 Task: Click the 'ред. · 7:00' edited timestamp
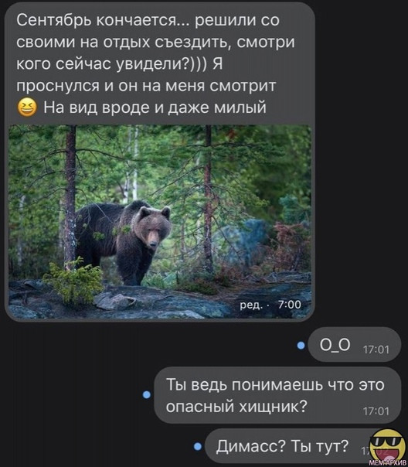tap(270, 305)
